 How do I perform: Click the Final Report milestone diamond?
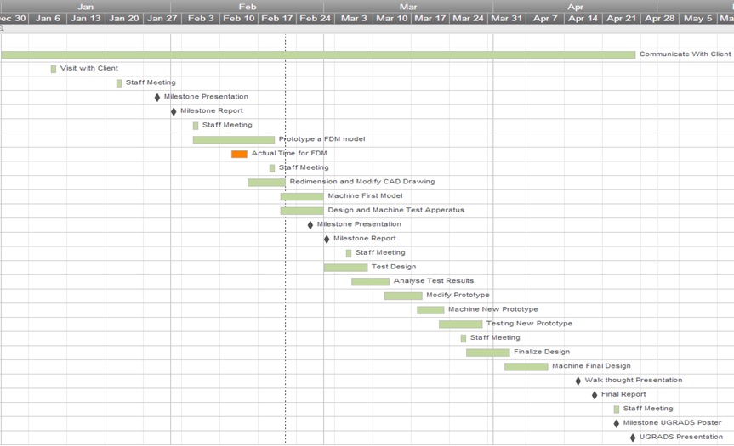pyautogui.click(x=595, y=395)
